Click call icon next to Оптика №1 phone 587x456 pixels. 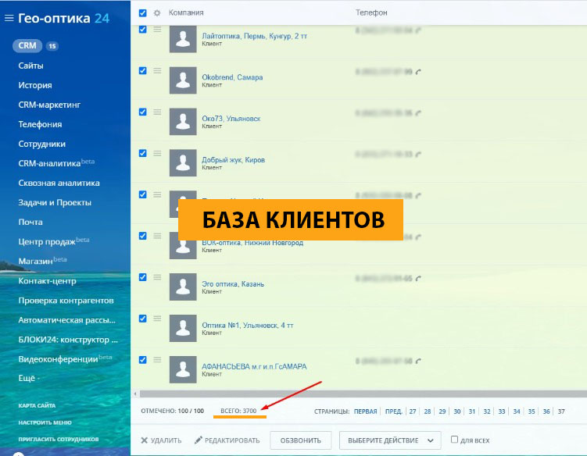(x=419, y=320)
